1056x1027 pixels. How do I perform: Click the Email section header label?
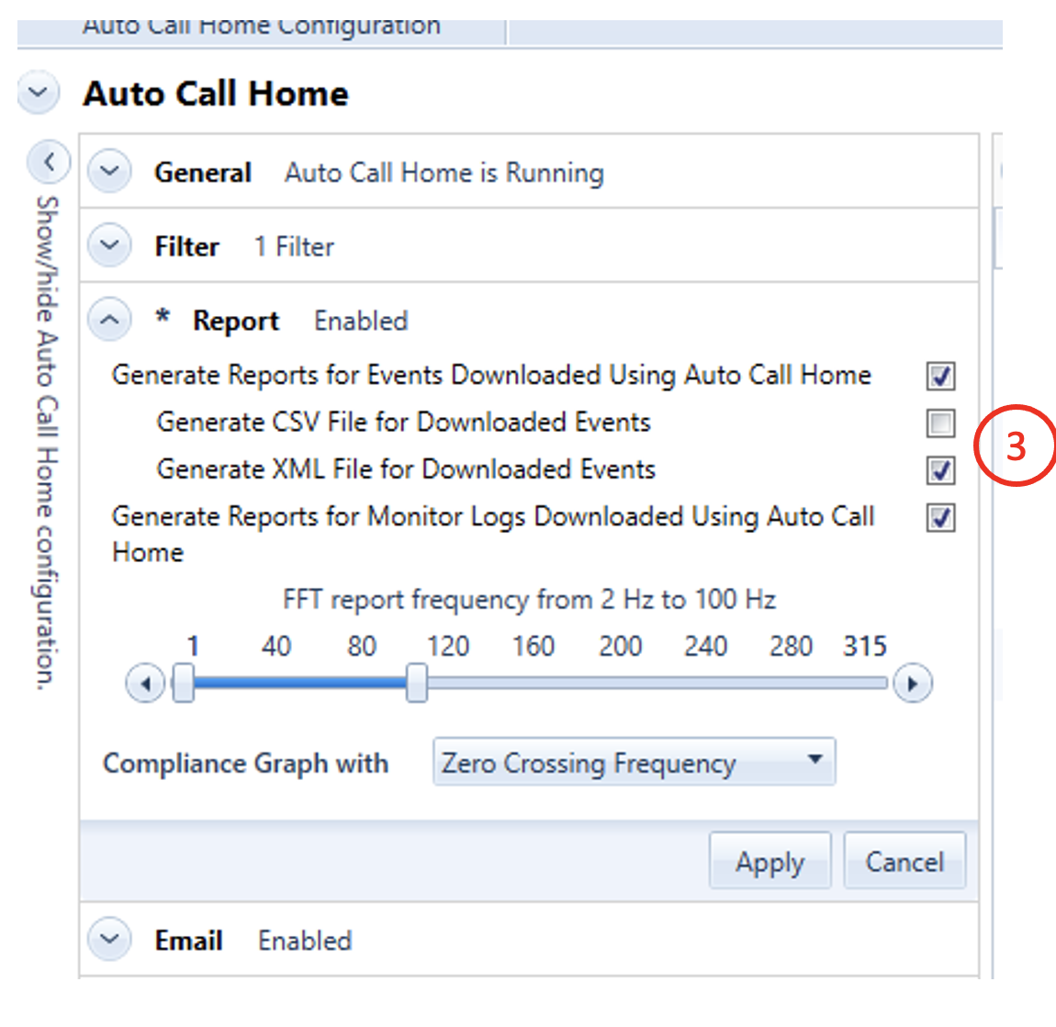189,941
